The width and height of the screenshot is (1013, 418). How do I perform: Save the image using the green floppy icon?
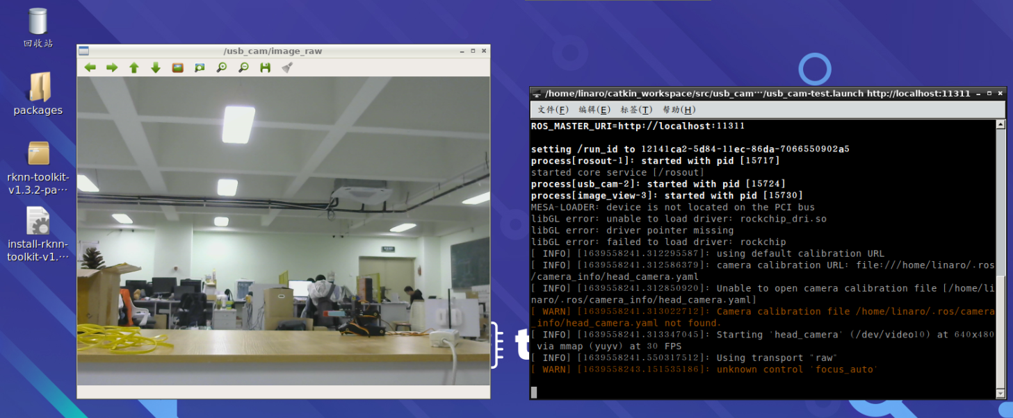pos(265,67)
